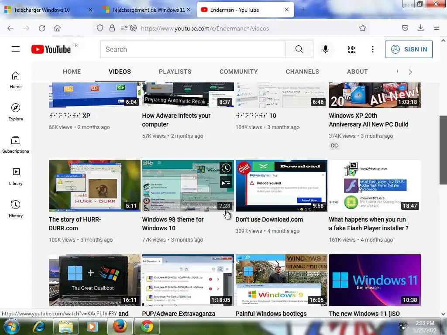Open Windows Media Player from taskbar
This screenshot has width=447, height=335.
92,326
